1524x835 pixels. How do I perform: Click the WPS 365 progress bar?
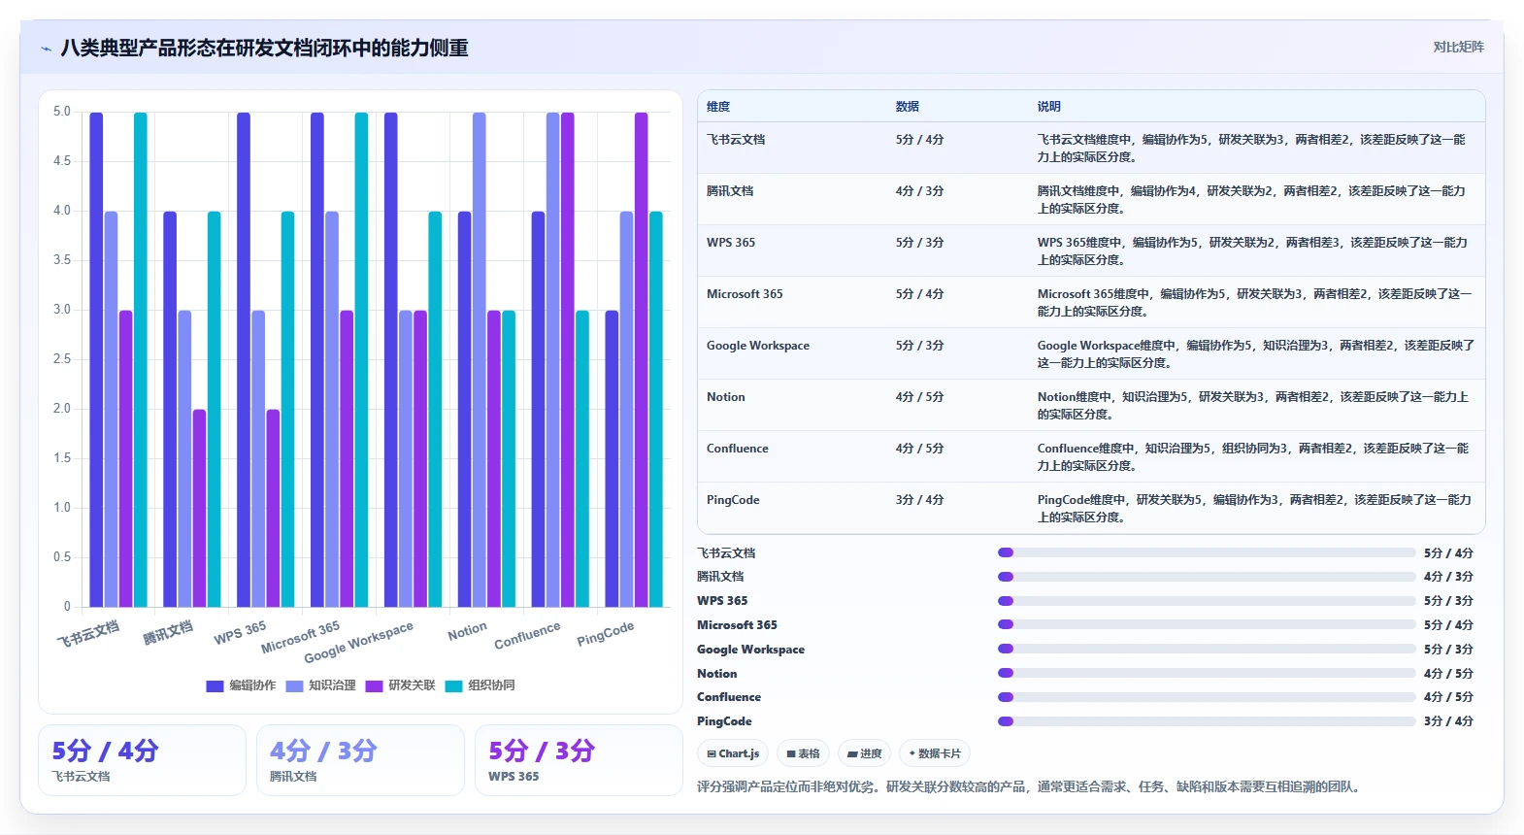[x=1207, y=601]
